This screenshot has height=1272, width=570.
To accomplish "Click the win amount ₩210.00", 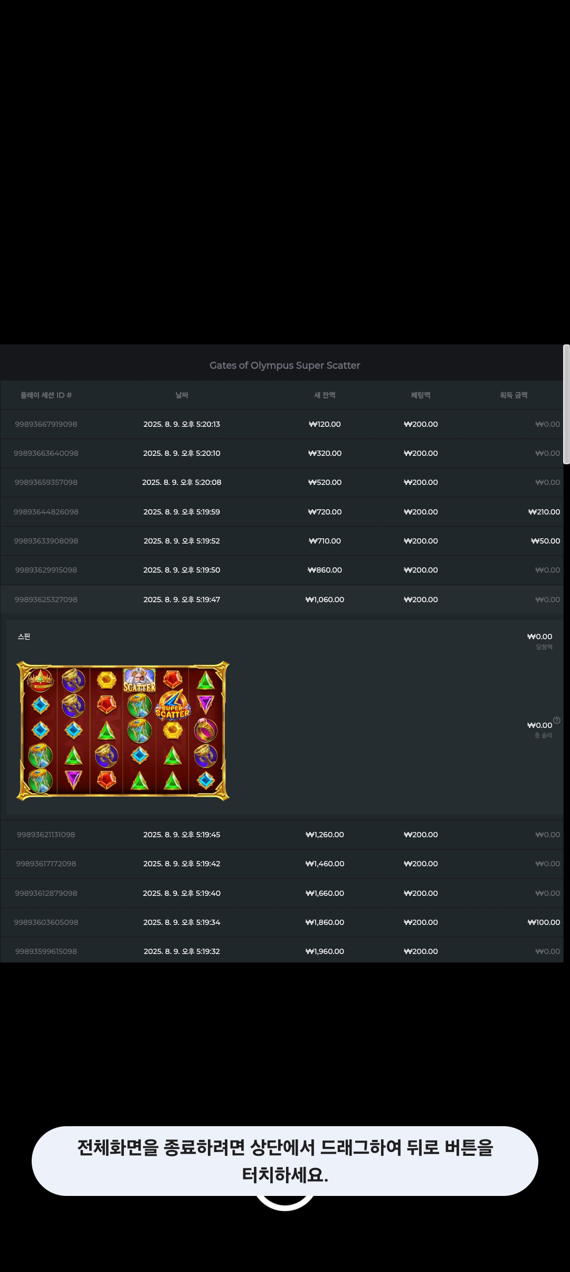I will tap(544, 512).
